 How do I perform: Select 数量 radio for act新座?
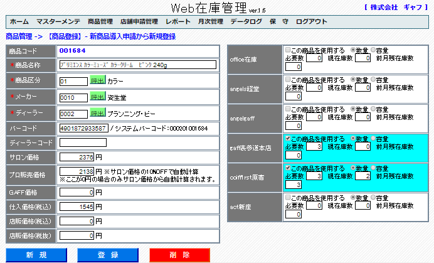(353, 197)
